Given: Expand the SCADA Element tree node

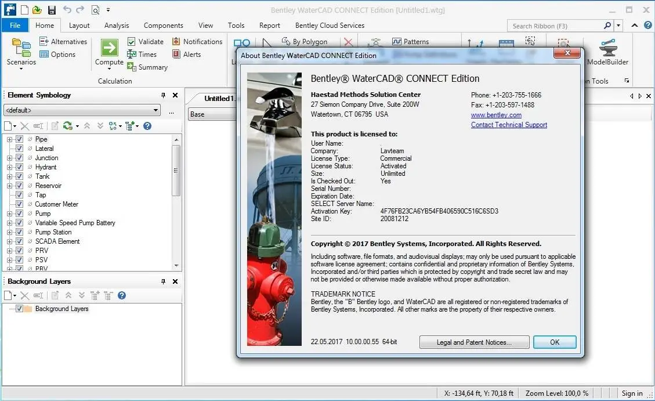Looking at the screenshot, I should (9, 241).
